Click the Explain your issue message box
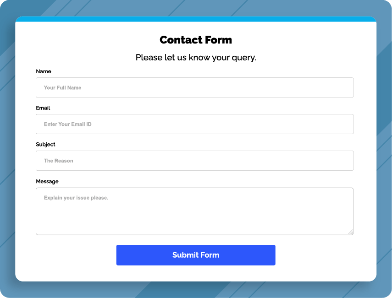Screen dimensions: 392x298 [194, 211]
